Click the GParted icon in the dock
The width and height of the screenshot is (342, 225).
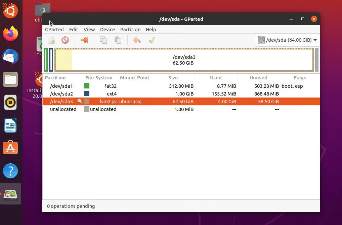click(x=10, y=194)
